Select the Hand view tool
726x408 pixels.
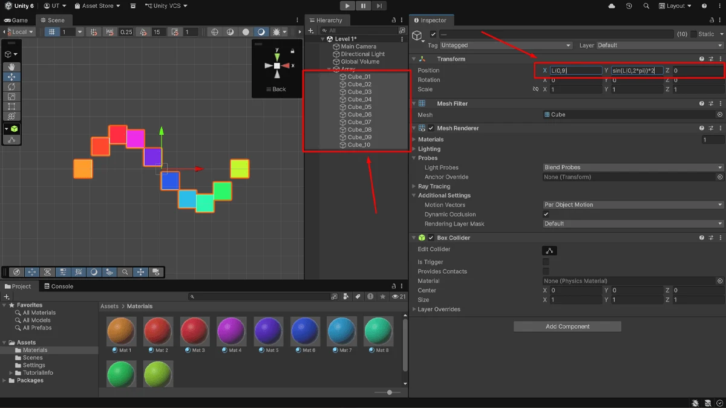[x=11, y=67]
